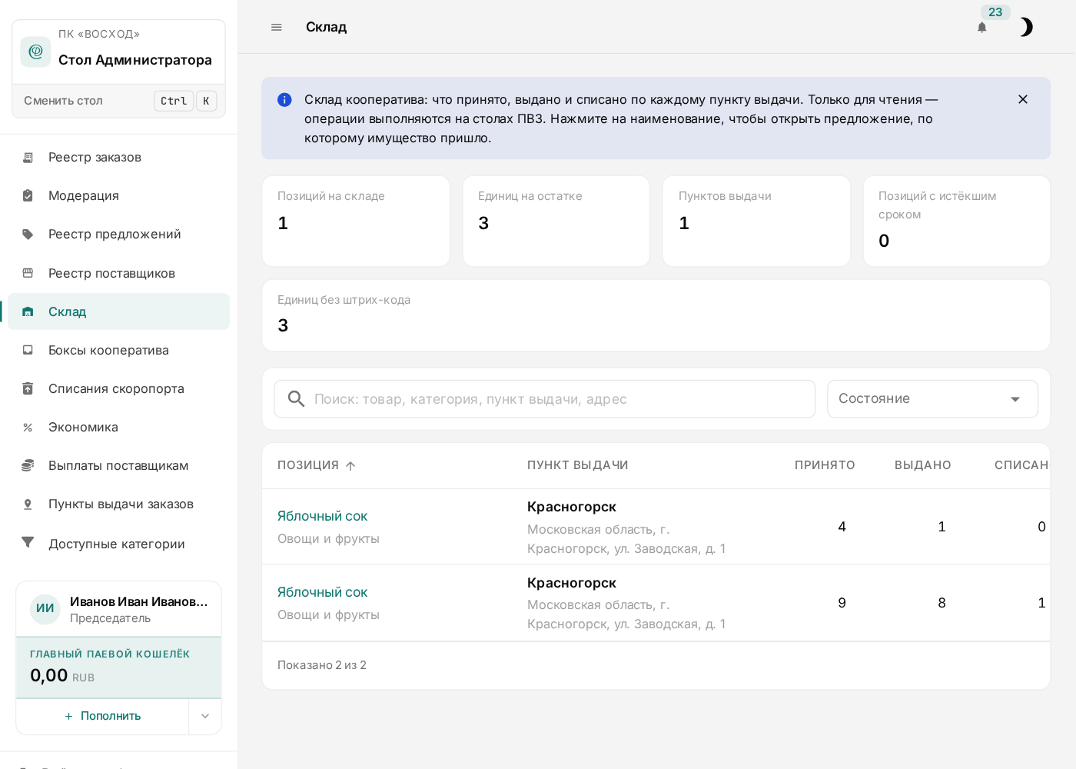Open the Состояние filter dropdown
Image resolution: width=1076 pixels, height=769 pixels.
pos(932,399)
